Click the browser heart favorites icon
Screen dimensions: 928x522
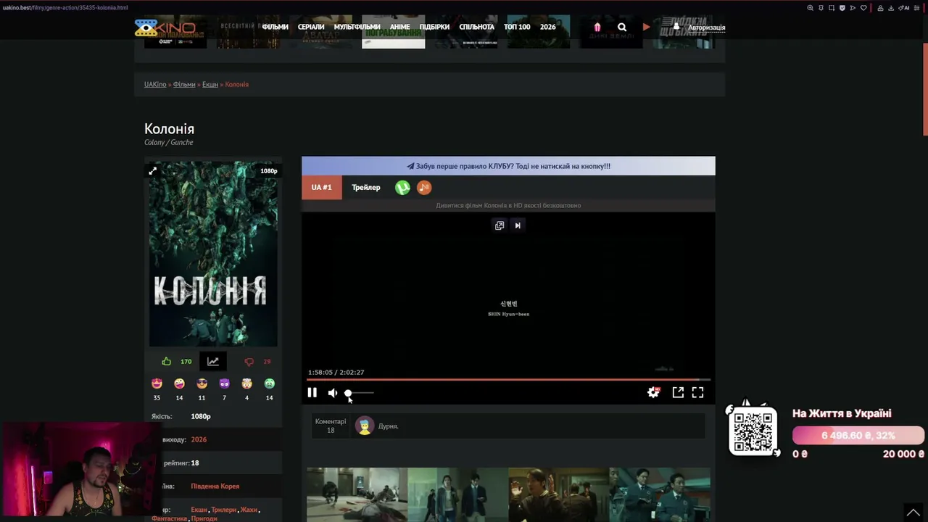point(863,8)
